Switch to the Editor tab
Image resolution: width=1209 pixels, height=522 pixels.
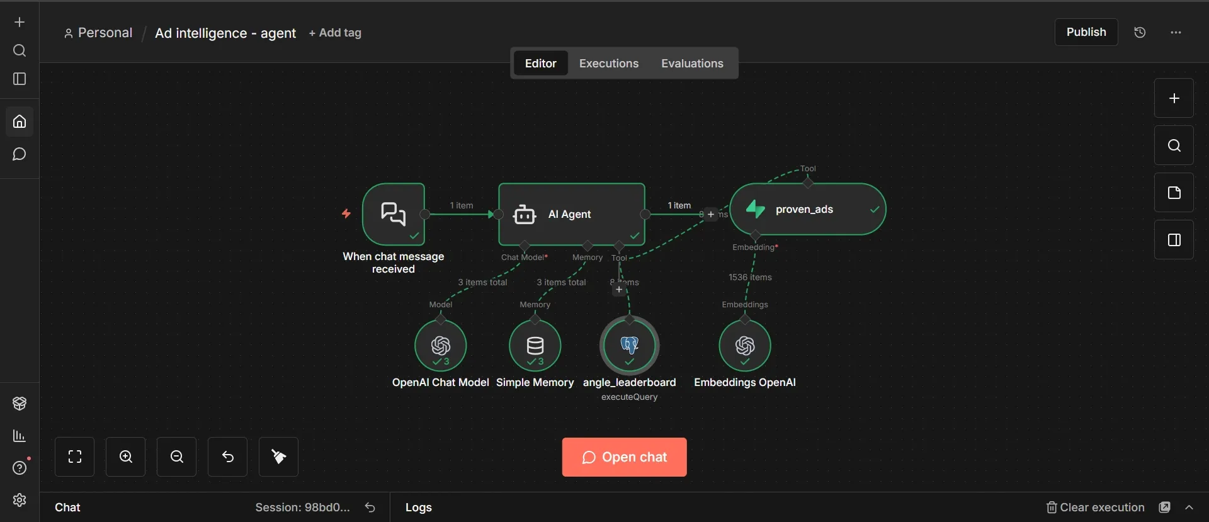(540, 63)
